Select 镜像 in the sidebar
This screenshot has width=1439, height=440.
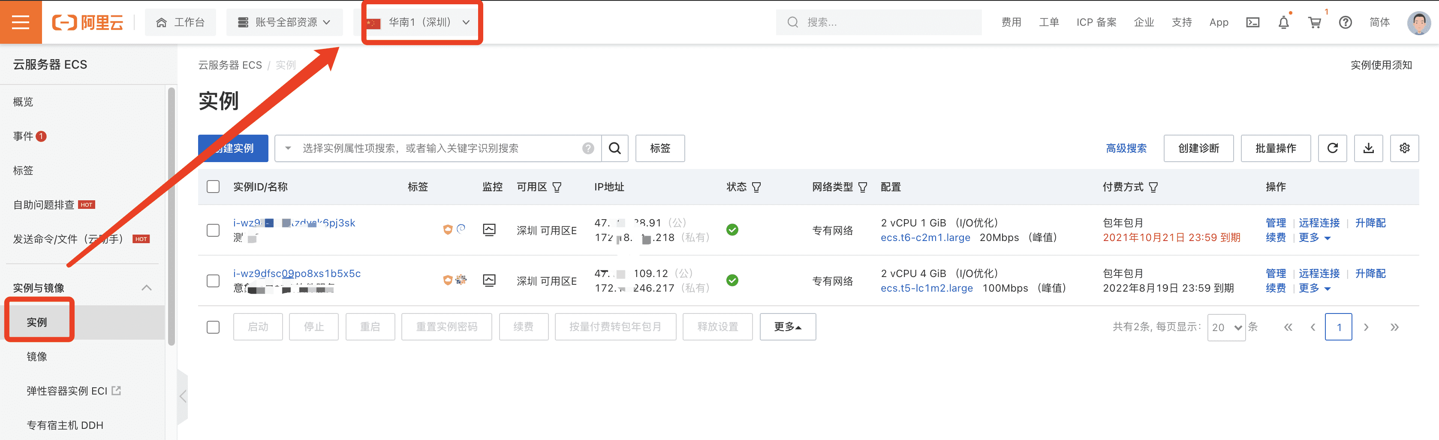pyautogui.click(x=37, y=356)
